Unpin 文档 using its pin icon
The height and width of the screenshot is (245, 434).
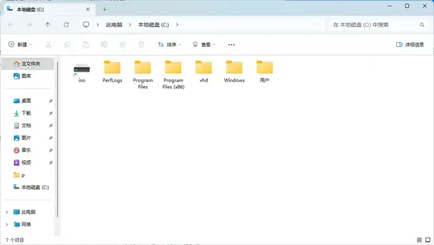51,126
